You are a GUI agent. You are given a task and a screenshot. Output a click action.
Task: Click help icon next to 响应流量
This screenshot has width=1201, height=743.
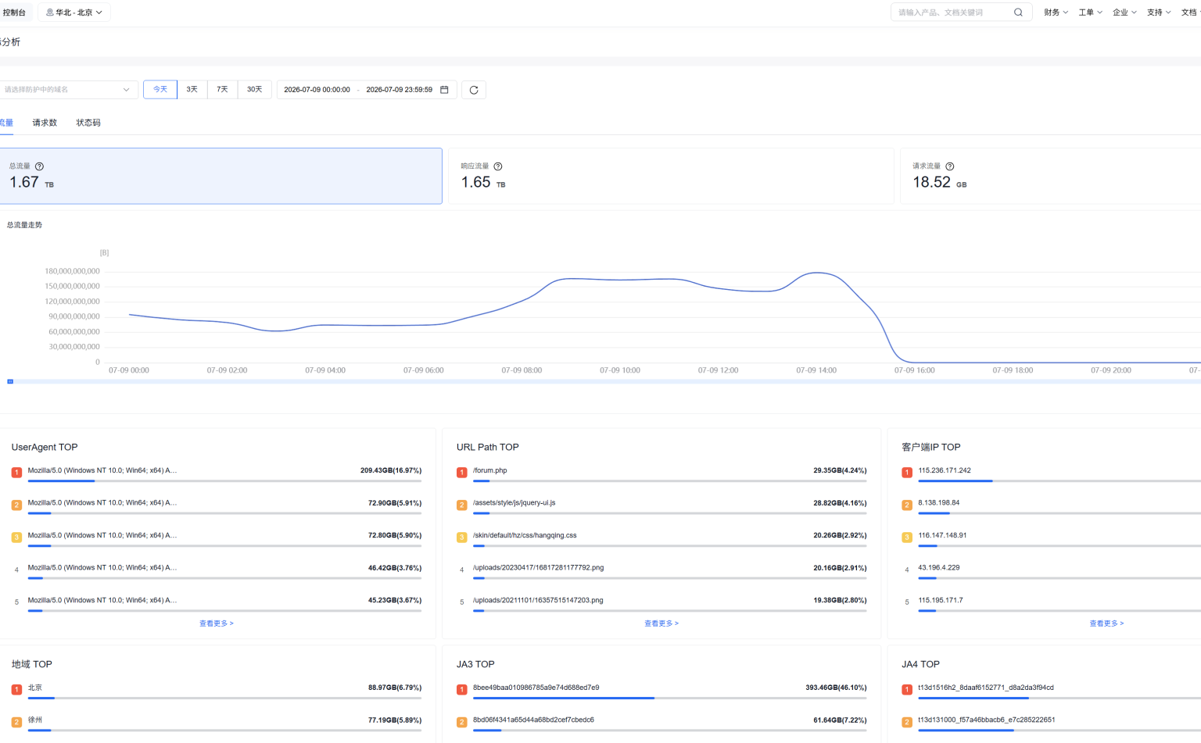498,166
